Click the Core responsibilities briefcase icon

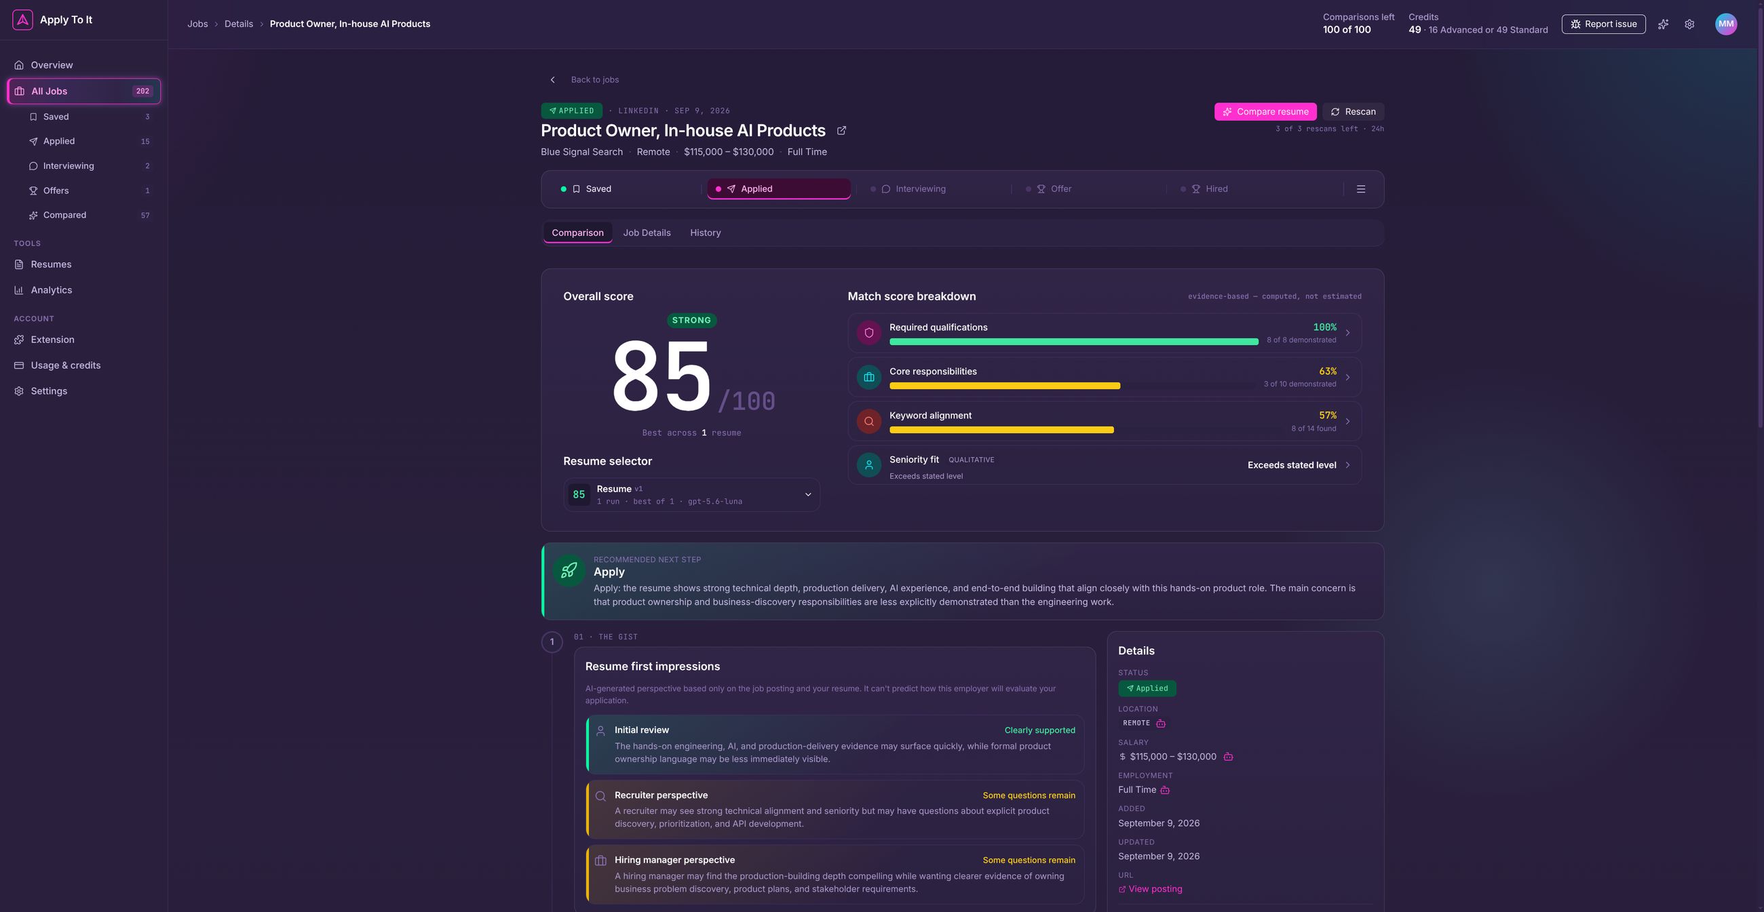point(869,377)
